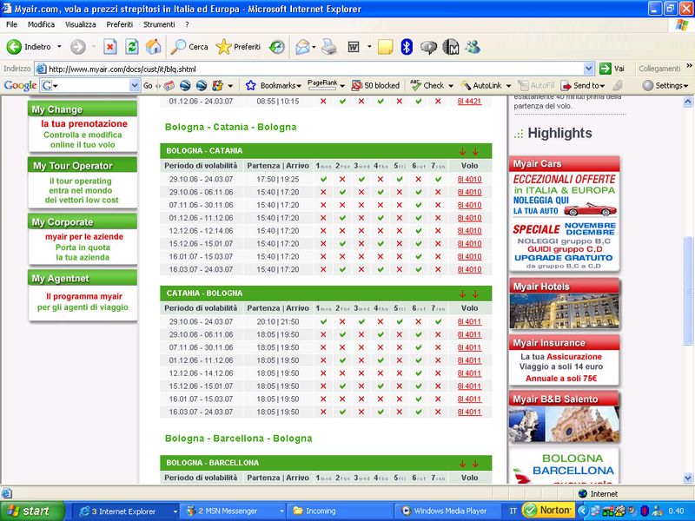Click the AutoLink button
Viewport: 695px width, 521px height.
481,85
